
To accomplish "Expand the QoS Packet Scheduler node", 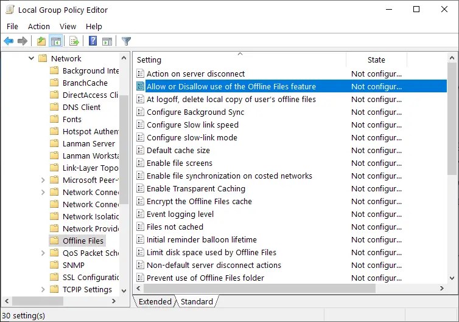I will coord(43,253).
